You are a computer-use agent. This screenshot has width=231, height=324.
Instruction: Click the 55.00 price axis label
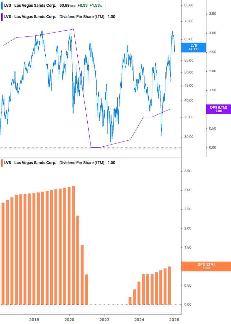point(189,61)
